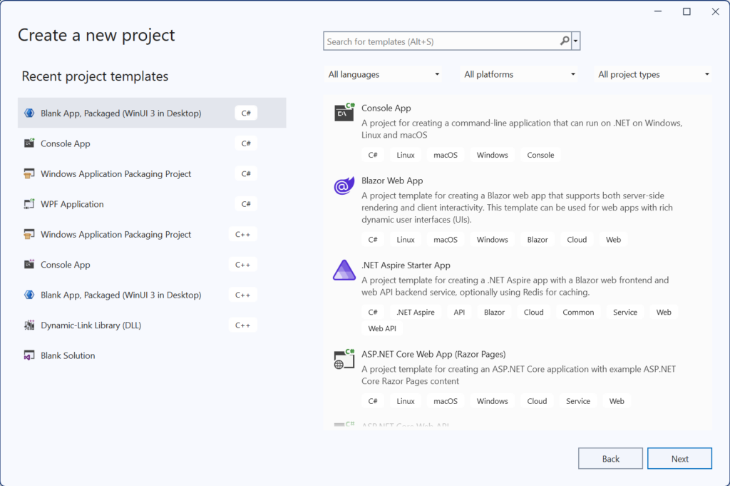Viewport: 730px width, 486px height.
Task: Click the macOS tag under Console App template
Action: pyautogui.click(x=445, y=155)
